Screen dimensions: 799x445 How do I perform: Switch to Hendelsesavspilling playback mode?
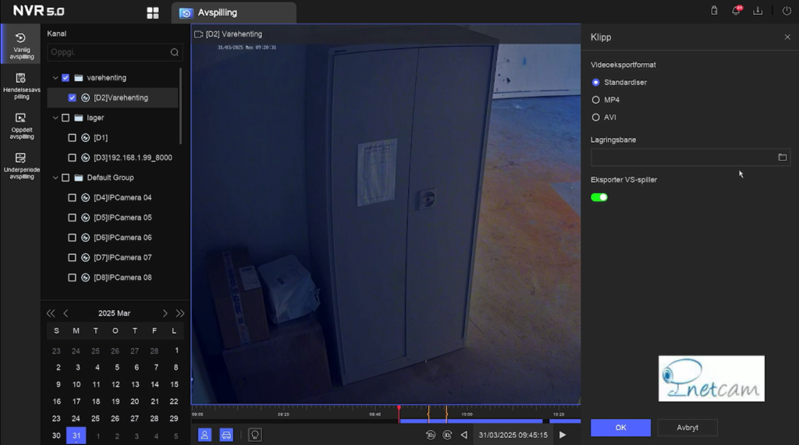[x=21, y=85]
